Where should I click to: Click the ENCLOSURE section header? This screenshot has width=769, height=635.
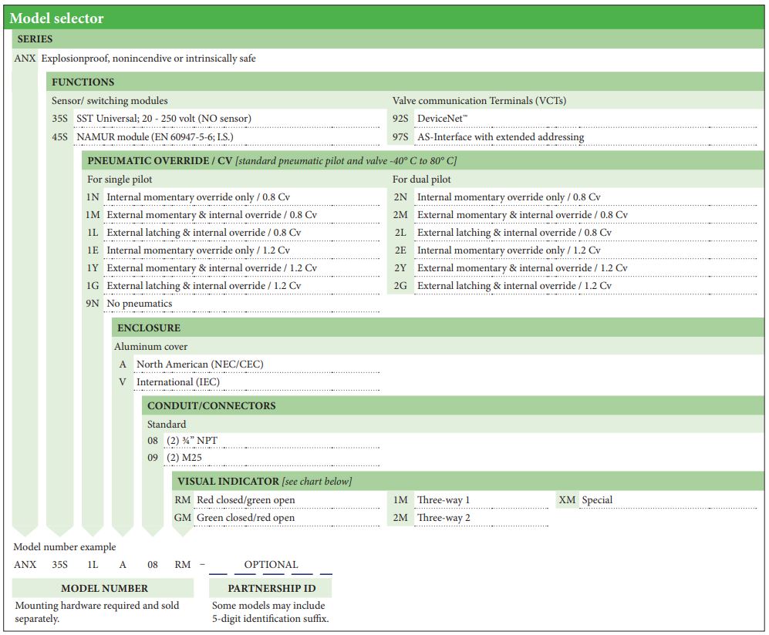pos(149,328)
